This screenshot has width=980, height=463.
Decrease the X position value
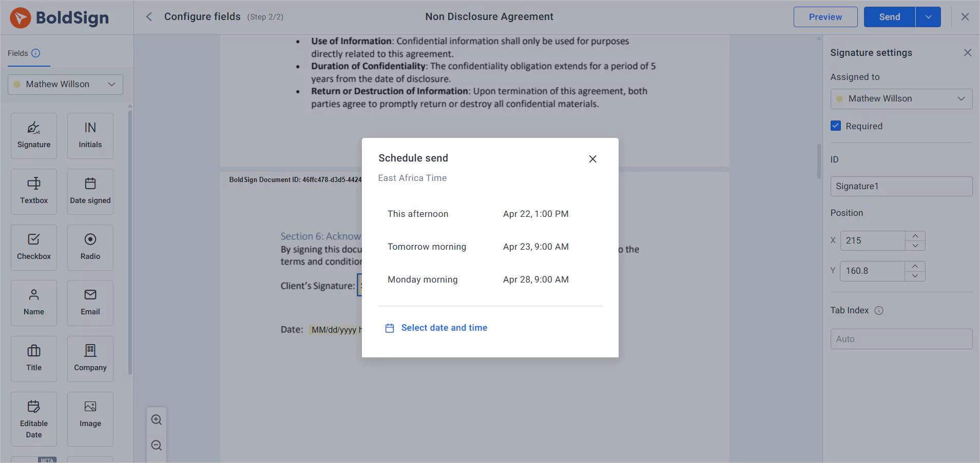915,246
